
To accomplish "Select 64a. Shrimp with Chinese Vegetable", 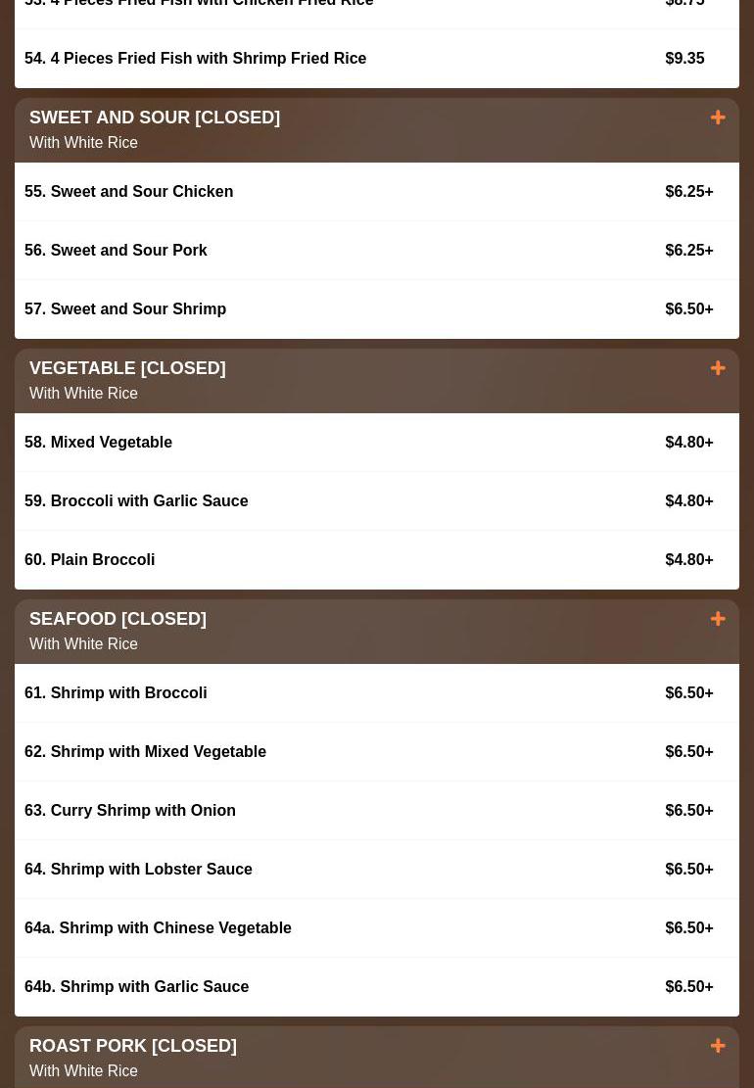I will coord(158,928).
